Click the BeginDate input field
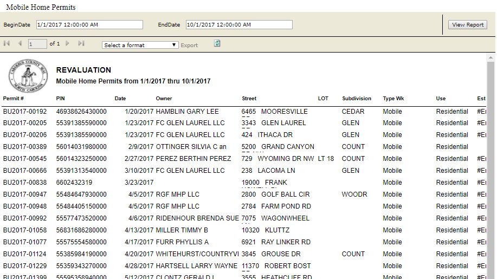497x279 pixels. pyautogui.click(x=89, y=25)
